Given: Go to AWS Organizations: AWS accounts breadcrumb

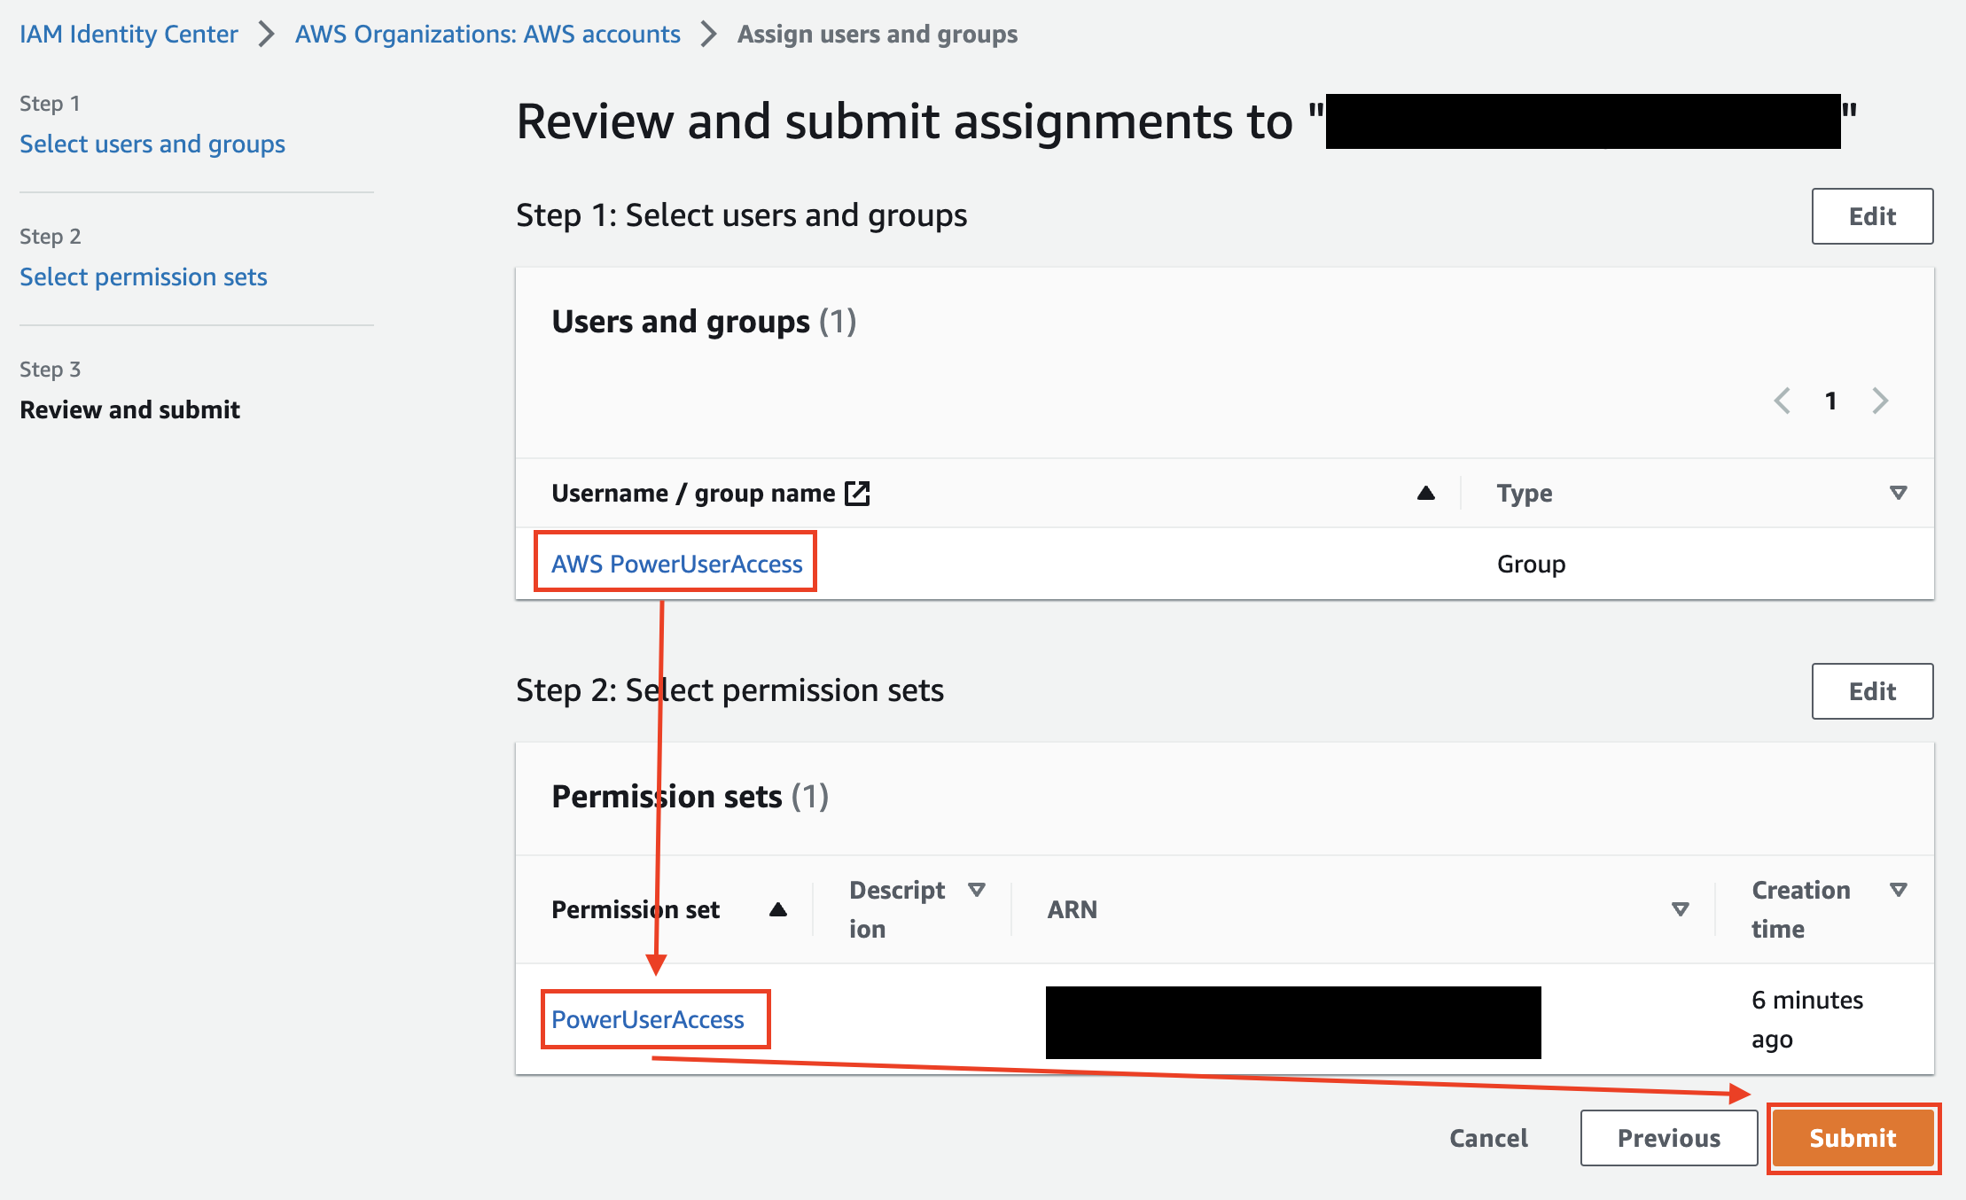Looking at the screenshot, I should click(488, 34).
